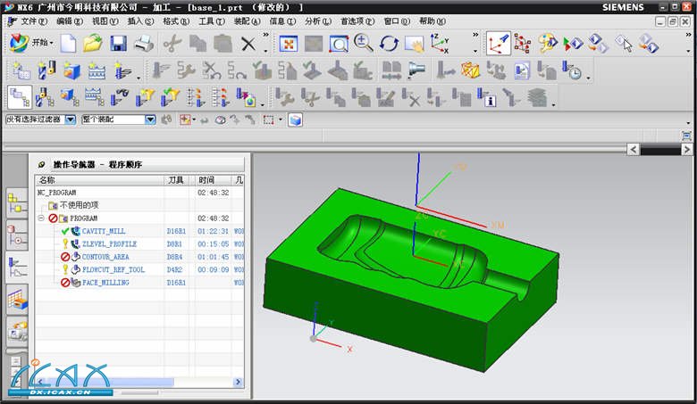Click the Print icon in the toolbar
Image resolution: width=697 pixels, height=404 pixels.
(143, 43)
